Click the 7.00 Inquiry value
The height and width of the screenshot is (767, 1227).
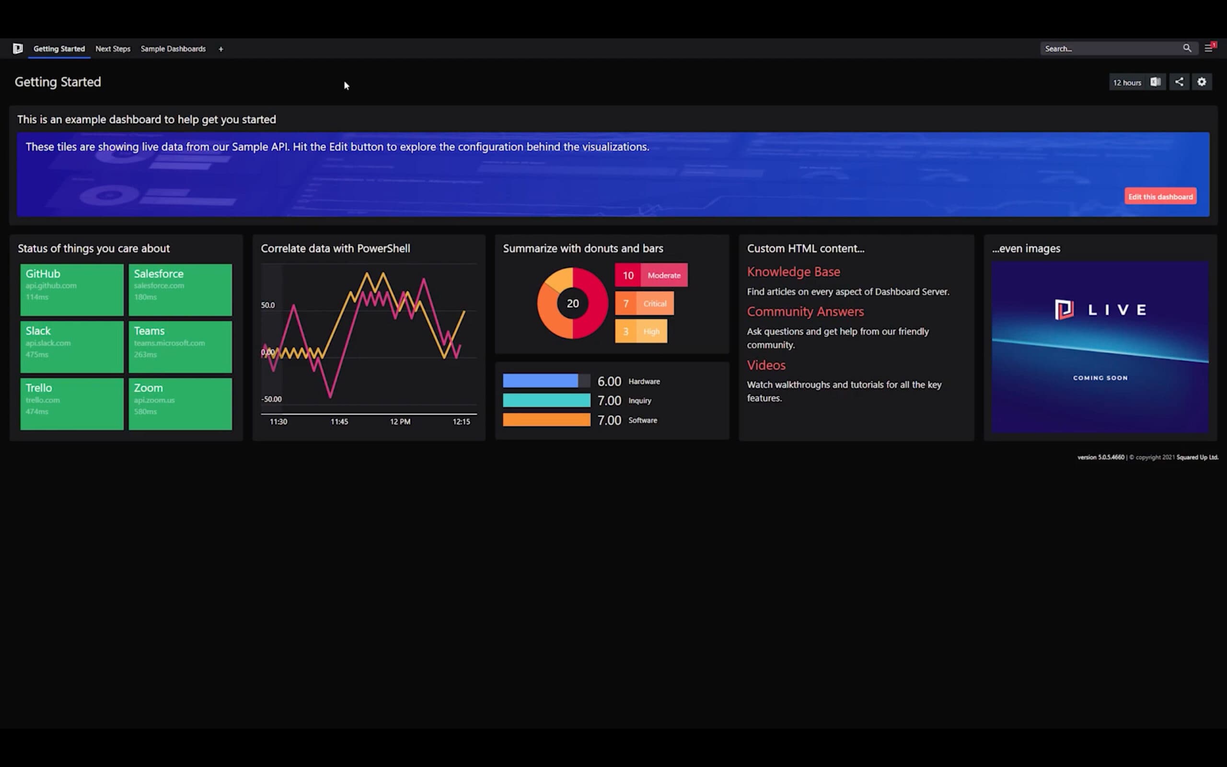tap(609, 401)
